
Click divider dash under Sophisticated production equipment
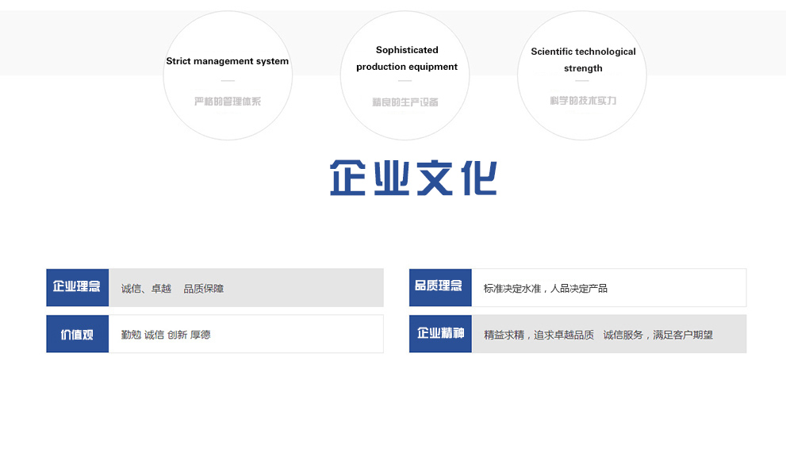405,81
